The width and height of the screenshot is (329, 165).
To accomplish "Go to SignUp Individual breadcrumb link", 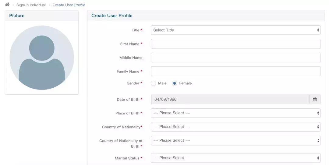I will [x=31, y=5].
